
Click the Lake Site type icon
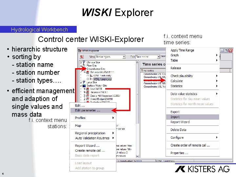coord(84,82)
